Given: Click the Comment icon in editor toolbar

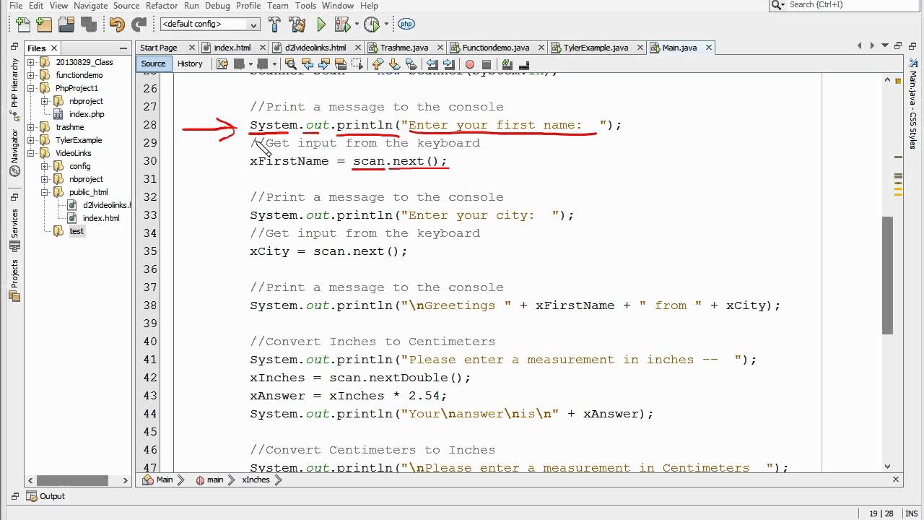Looking at the screenshot, I should click(x=507, y=64).
